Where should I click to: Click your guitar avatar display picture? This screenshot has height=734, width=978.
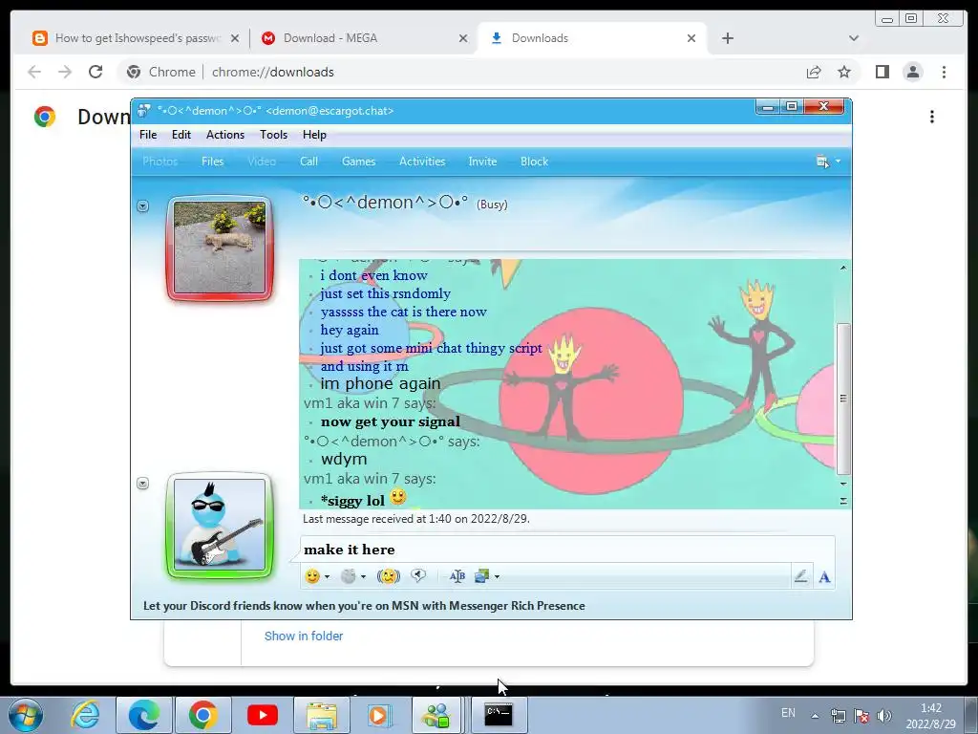click(x=220, y=526)
